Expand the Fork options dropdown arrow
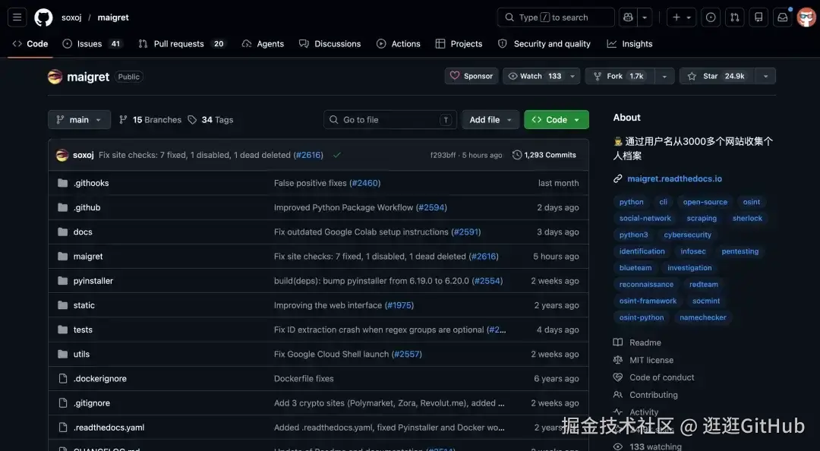 (x=664, y=77)
